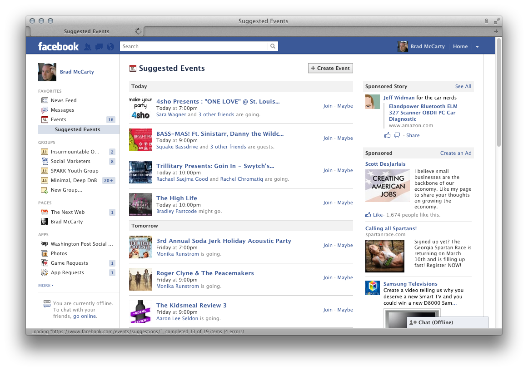Open the messages icon in blue header
Viewport: 528px width, 371px height.
point(99,46)
